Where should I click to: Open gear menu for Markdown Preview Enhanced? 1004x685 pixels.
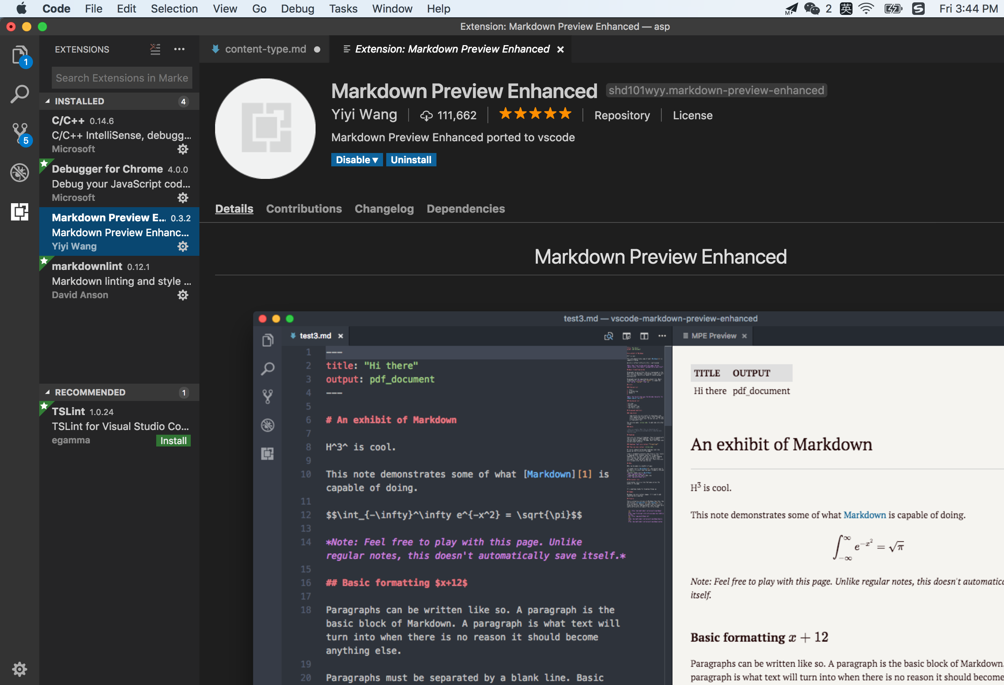[x=183, y=246]
